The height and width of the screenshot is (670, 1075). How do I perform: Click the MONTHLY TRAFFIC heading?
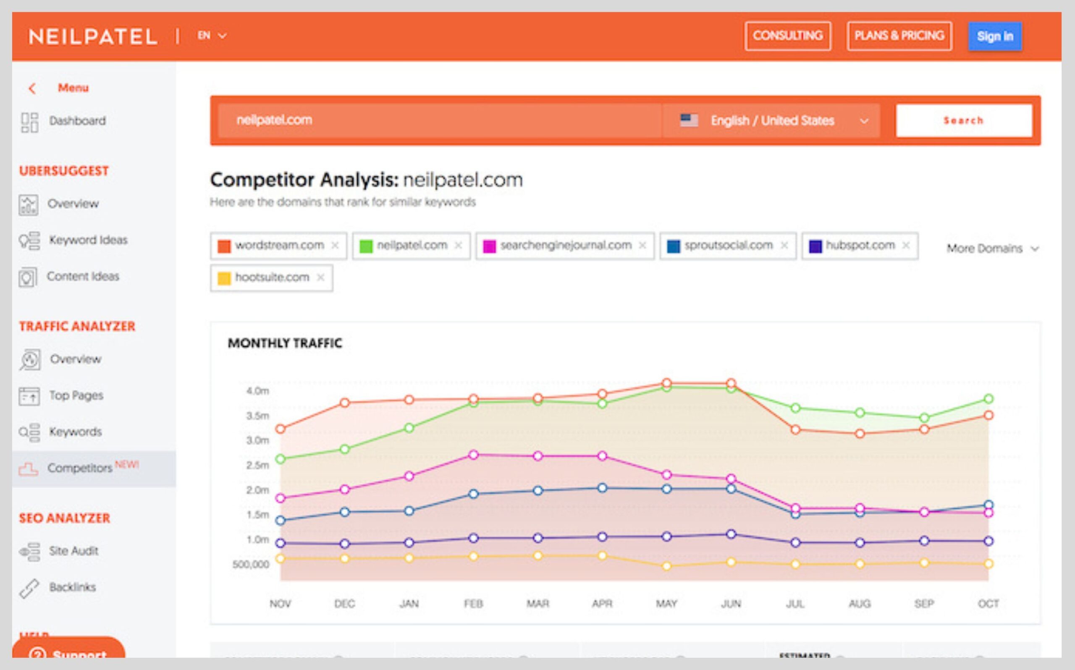click(285, 343)
